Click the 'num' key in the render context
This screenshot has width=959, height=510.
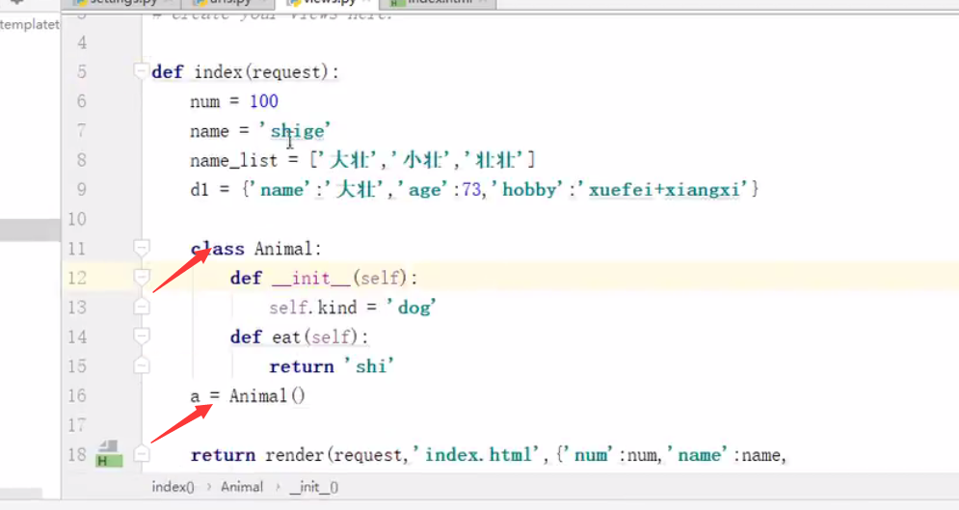589,456
